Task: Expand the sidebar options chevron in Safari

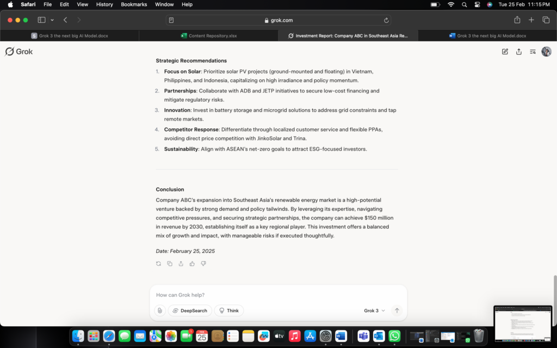Action: pyautogui.click(x=52, y=20)
